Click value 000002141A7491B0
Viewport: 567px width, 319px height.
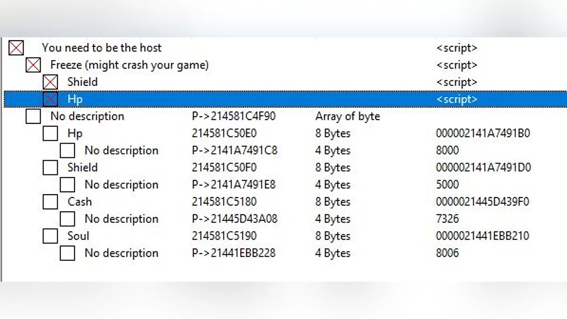[483, 133]
